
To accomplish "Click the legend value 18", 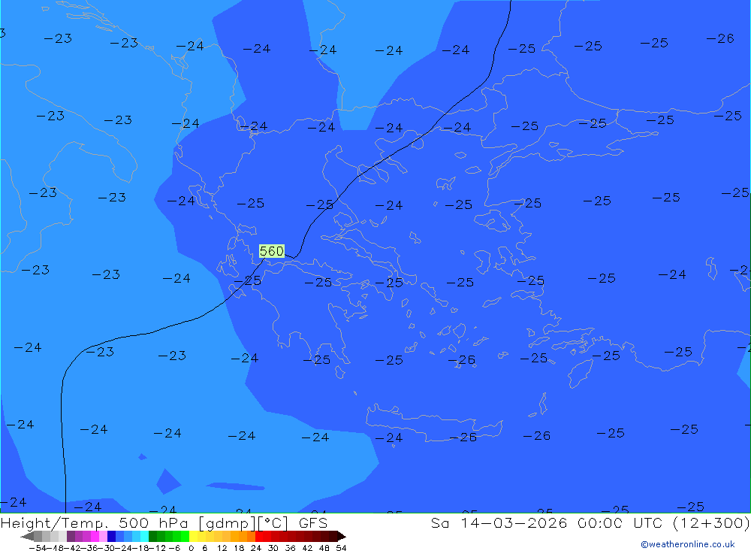I will pyautogui.click(x=239, y=548).
